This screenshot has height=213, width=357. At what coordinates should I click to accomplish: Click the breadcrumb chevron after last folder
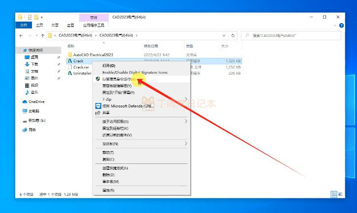(x=137, y=35)
